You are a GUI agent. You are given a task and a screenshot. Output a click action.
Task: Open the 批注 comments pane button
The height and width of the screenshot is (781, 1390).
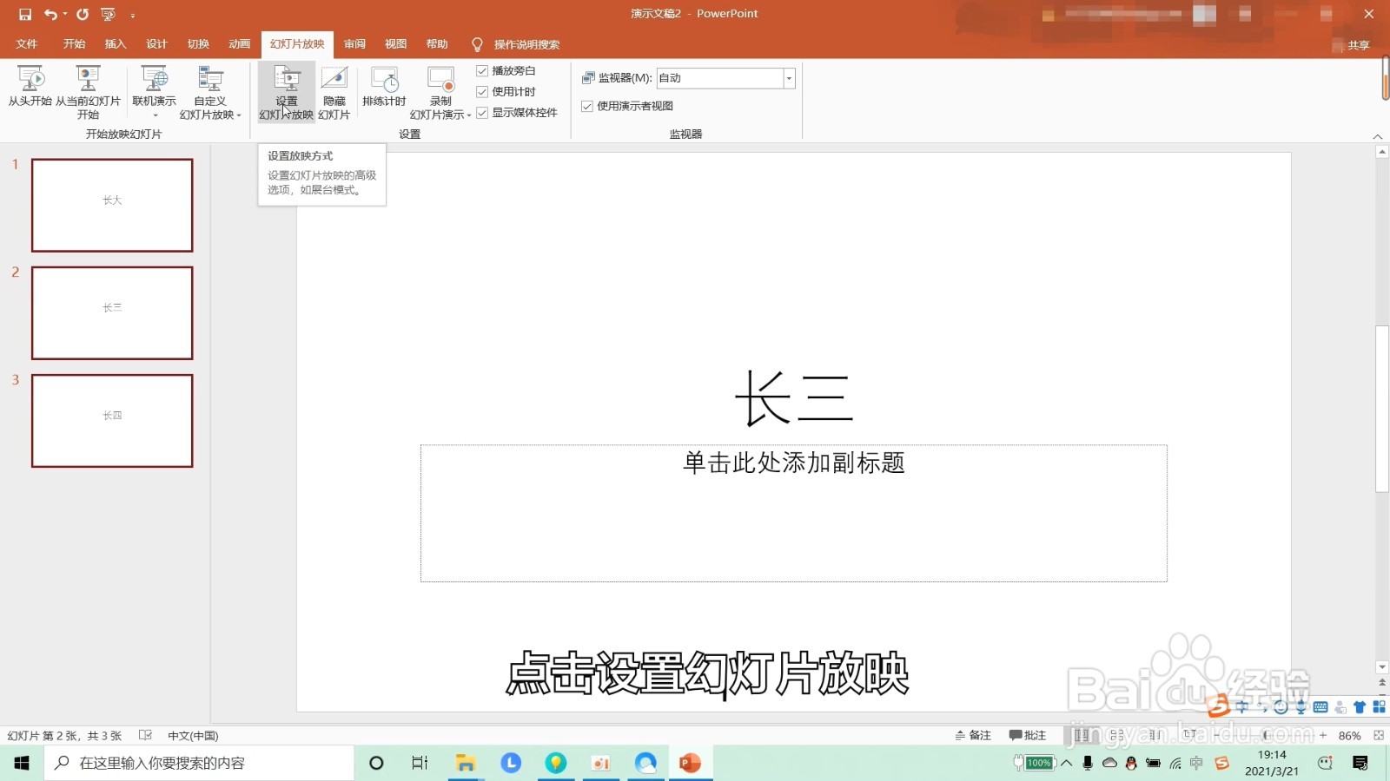[1028, 735]
